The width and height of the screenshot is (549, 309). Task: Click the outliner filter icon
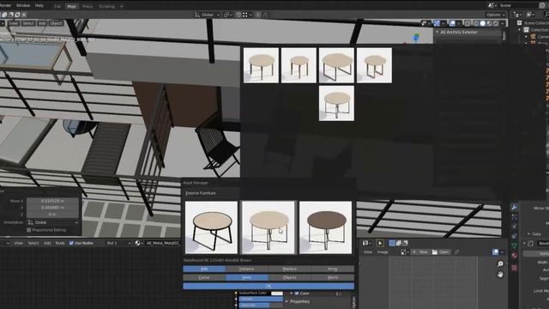click(x=530, y=15)
